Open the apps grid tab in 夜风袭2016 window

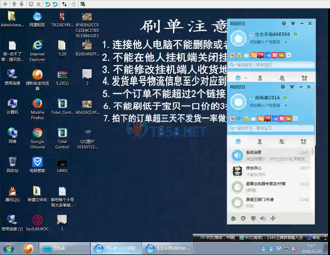coord(303,141)
